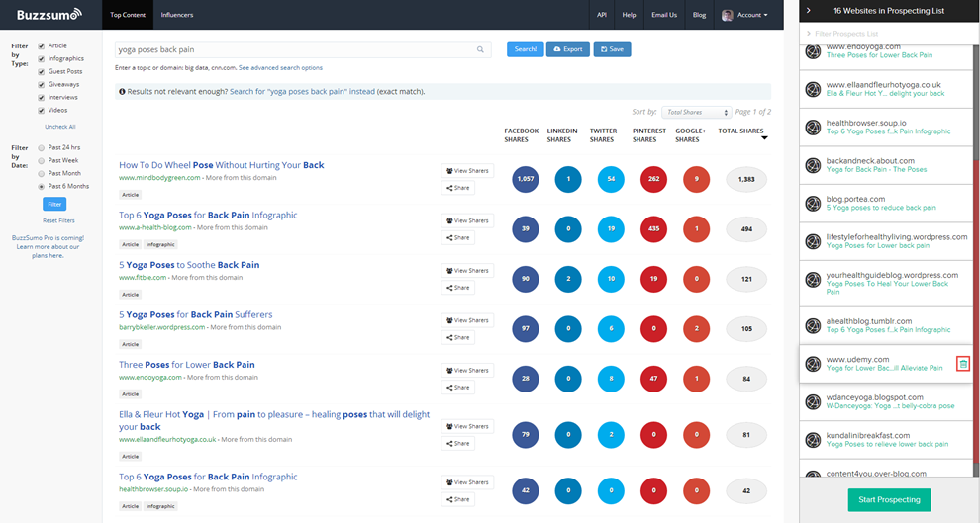This screenshot has width=980, height=523.
Task: Toggle the Giveaways checkbox
Action: (42, 85)
